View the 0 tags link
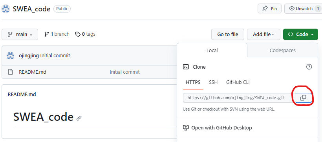The image size is (322, 142). click(x=85, y=34)
